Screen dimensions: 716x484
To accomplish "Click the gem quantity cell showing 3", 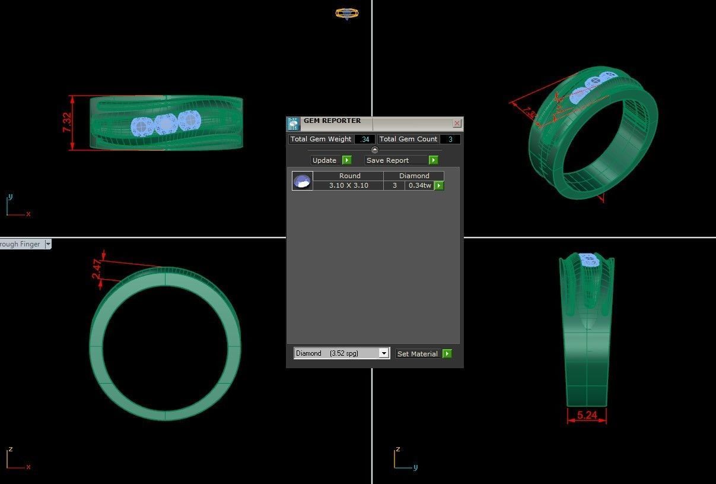I will click(x=394, y=185).
